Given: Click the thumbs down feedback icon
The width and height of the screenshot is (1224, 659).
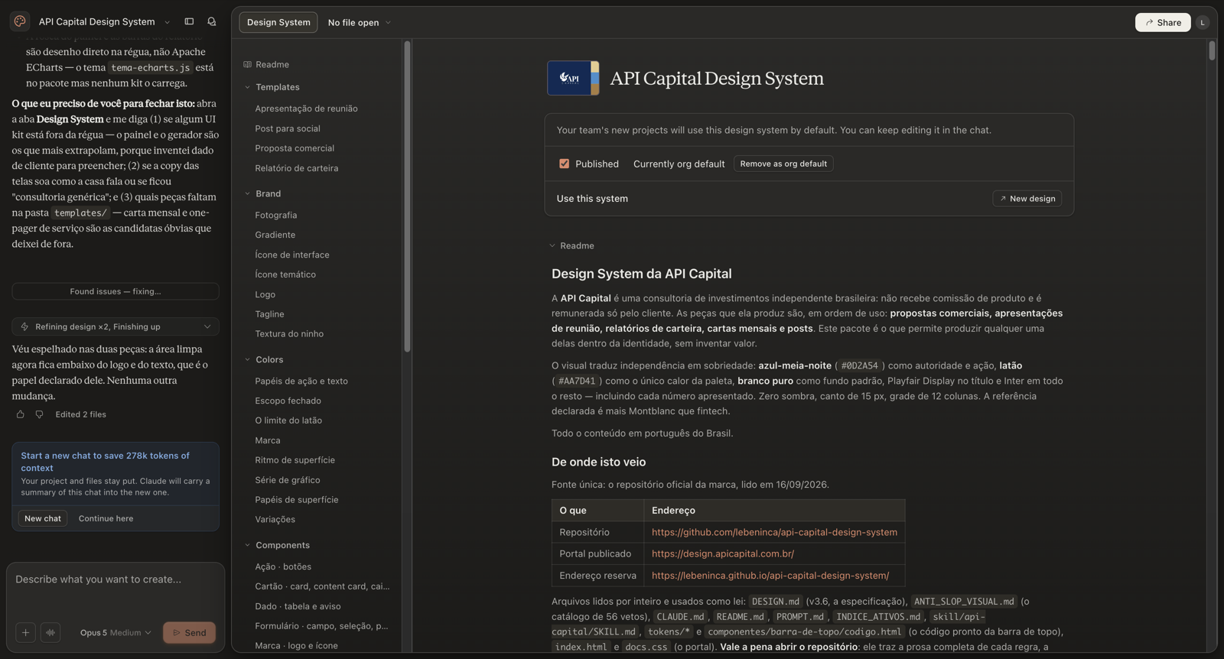Looking at the screenshot, I should pos(39,414).
